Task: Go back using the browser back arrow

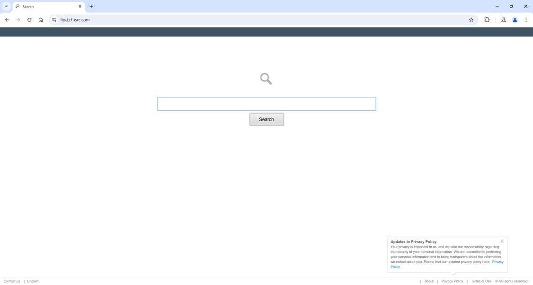Action: point(7,20)
